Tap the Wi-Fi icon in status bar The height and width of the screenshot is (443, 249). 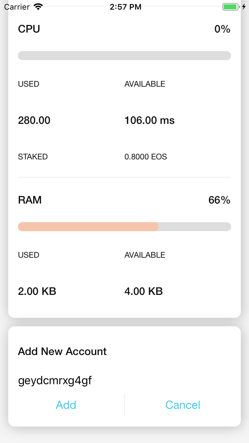[39, 7]
